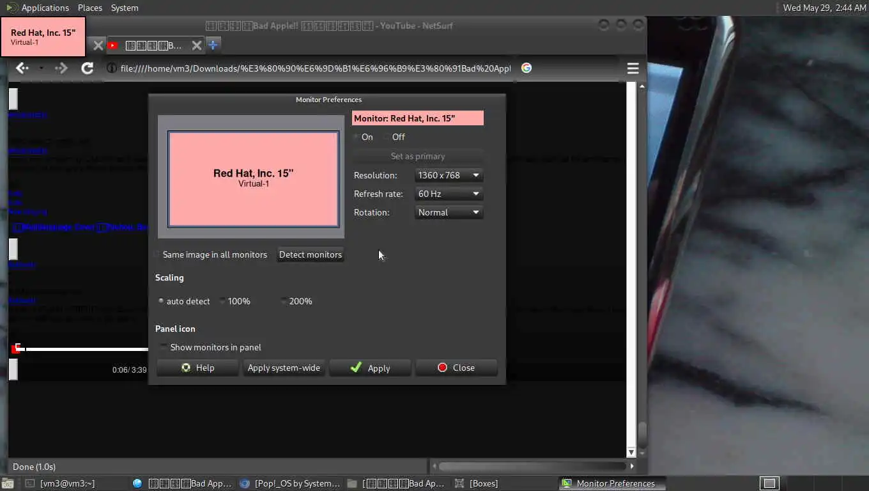Switch to NetSurf Bad Apple taskbar item
This screenshot has width=869, height=491.
click(x=182, y=483)
